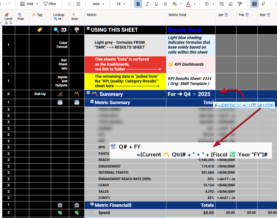Toggle Strikethrough formatting

coord(165,4)
